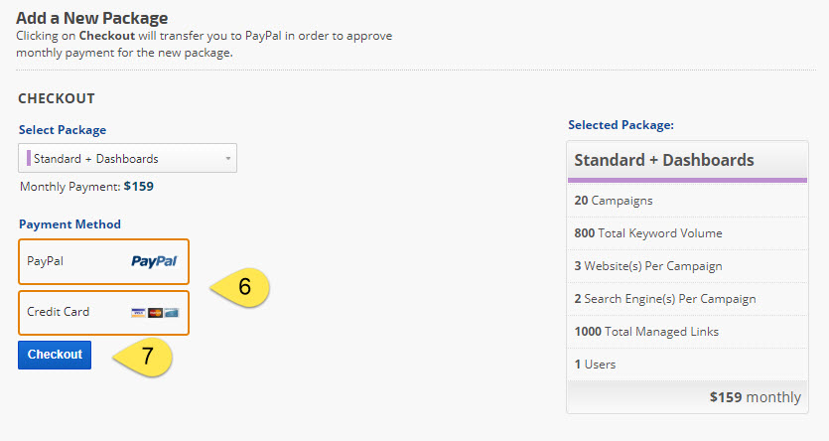
Task: Click the Visa card icon
Action: (x=138, y=312)
